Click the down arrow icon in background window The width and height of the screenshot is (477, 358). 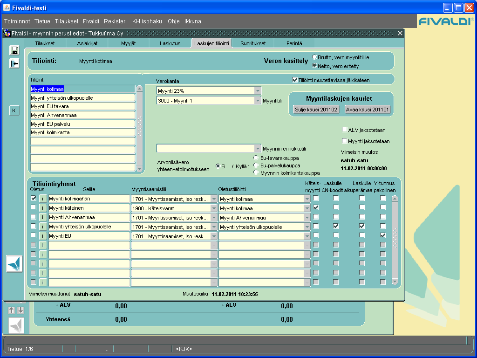20,310
